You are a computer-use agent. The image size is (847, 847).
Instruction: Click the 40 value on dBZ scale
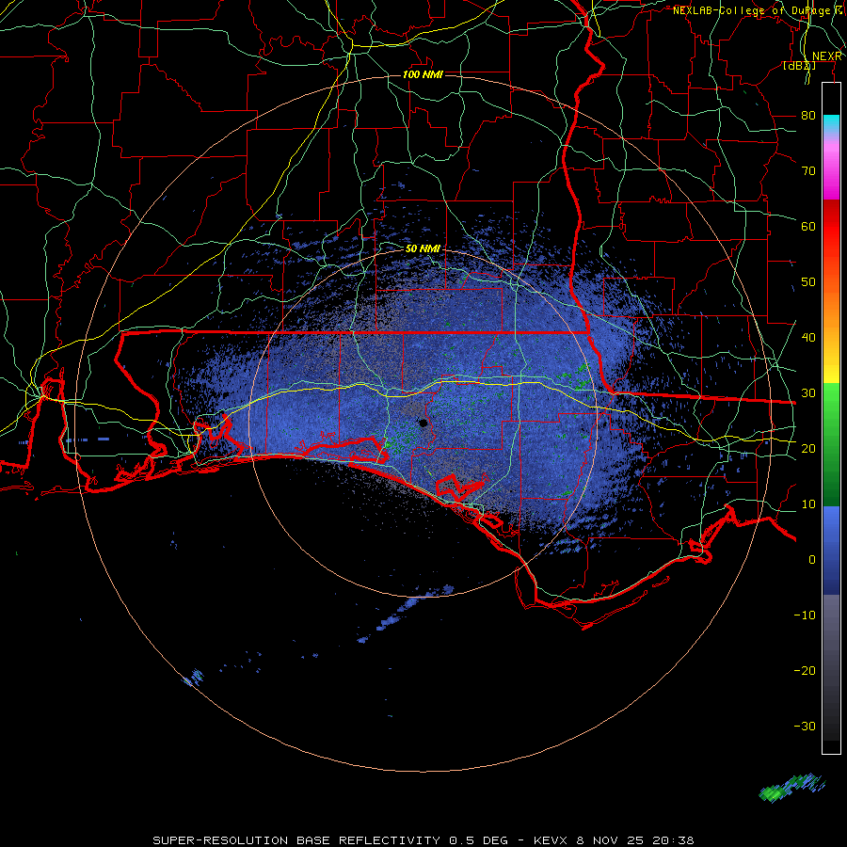[x=808, y=338]
